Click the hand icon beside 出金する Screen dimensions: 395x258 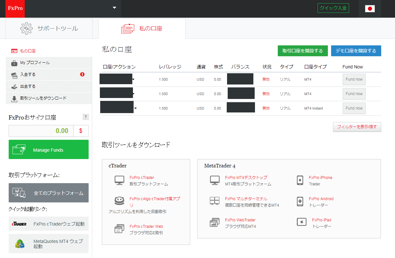(14, 86)
